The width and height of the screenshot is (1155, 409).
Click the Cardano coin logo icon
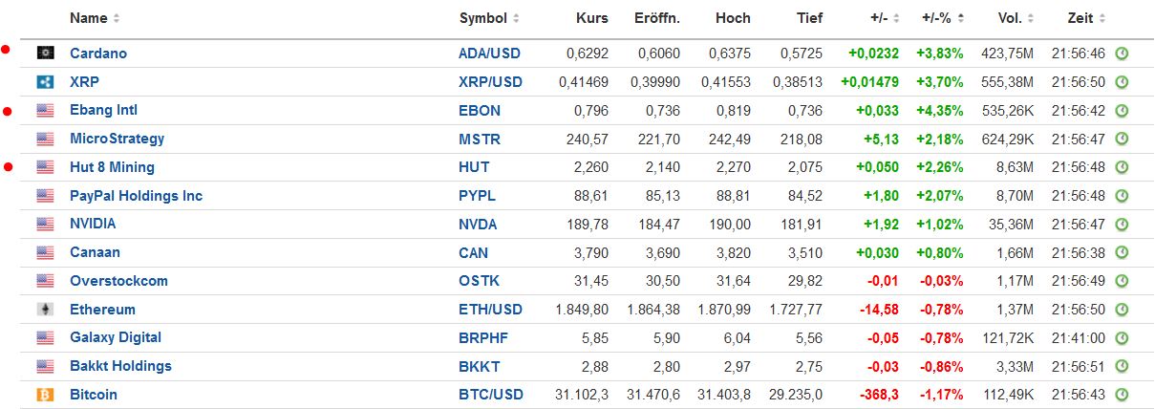pos(45,54)
